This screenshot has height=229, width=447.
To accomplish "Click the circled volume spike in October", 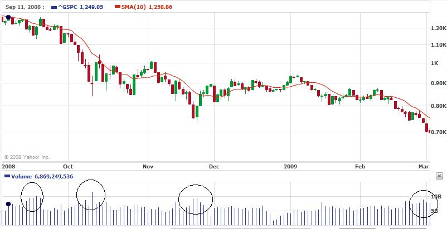I will pos(91,195).
